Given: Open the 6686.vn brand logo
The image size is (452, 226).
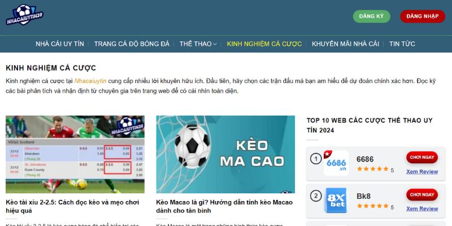Looking at the screenshot, I should (336, 163).
